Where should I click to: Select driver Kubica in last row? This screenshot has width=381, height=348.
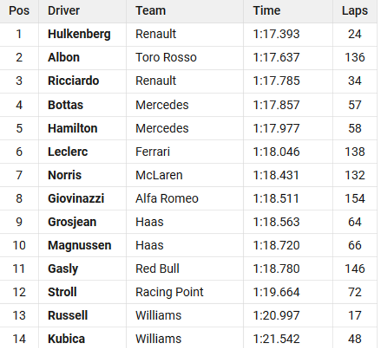pos(67,339)
